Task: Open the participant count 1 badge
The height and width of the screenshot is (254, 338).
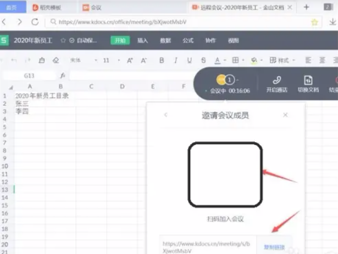Action: click(x=230, y=80)
